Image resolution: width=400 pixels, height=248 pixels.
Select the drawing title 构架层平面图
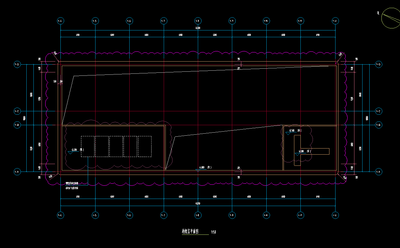pos(191,232)
